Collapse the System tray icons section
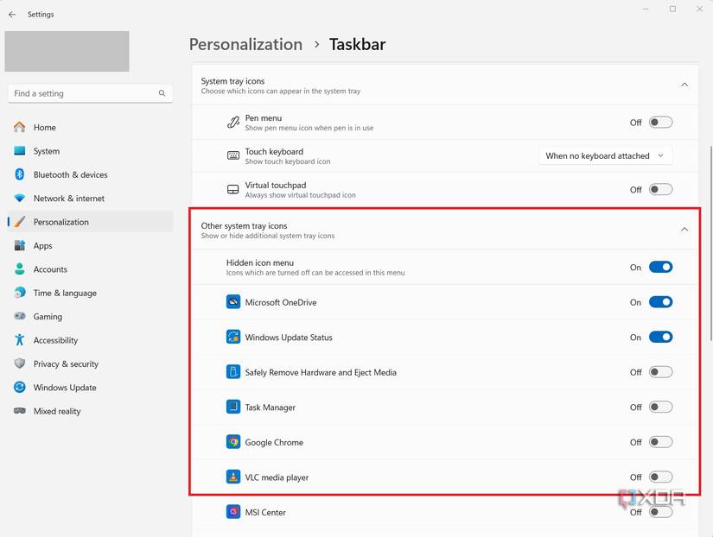 [x=684, y=85]
